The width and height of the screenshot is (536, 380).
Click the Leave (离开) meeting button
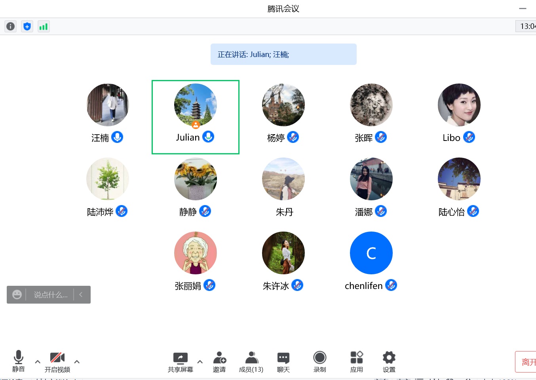tap(527, 362)
